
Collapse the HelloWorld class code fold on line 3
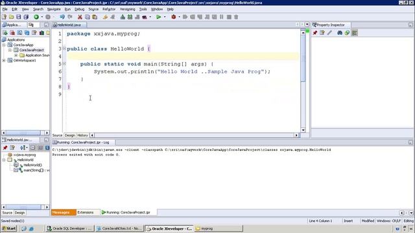tap(64, 49)
